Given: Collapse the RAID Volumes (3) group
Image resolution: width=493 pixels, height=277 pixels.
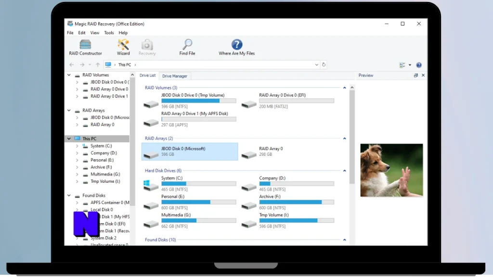Looking at the screenshot, I should click(x=345, y=88).
